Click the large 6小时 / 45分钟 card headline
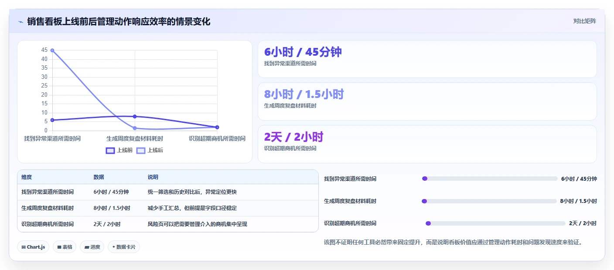Viewport: 614px width, 270px height. (303, 52)
